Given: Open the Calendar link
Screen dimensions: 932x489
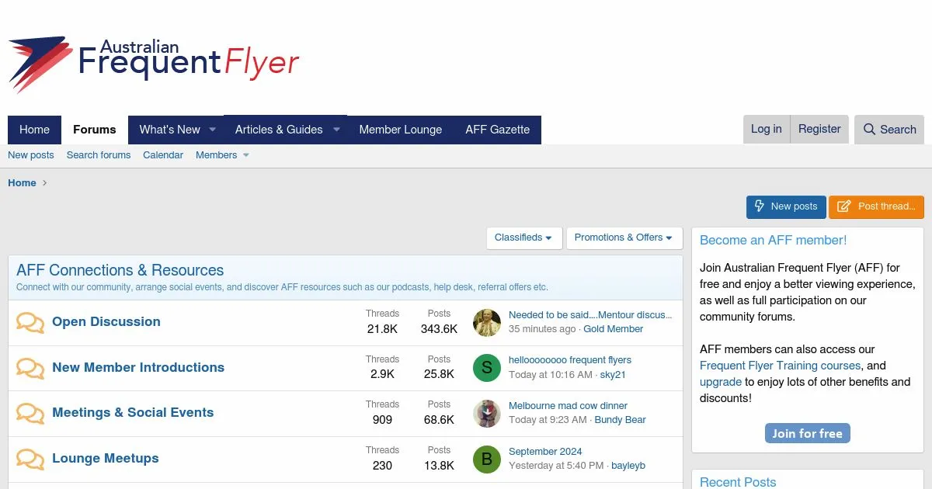Looking at the screenshot, I should tap(163, 155).
